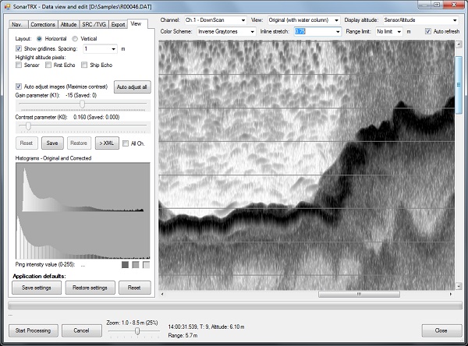Enable Ship Echo highlight checkbox
The image size is (468, 346).
[84, 65]
